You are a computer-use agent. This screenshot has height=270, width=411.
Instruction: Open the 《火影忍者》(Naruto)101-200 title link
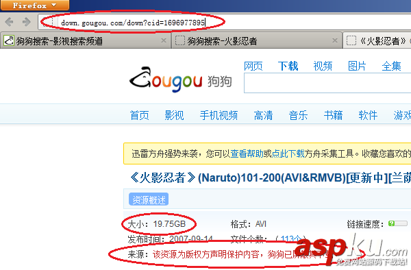point(271,178)
